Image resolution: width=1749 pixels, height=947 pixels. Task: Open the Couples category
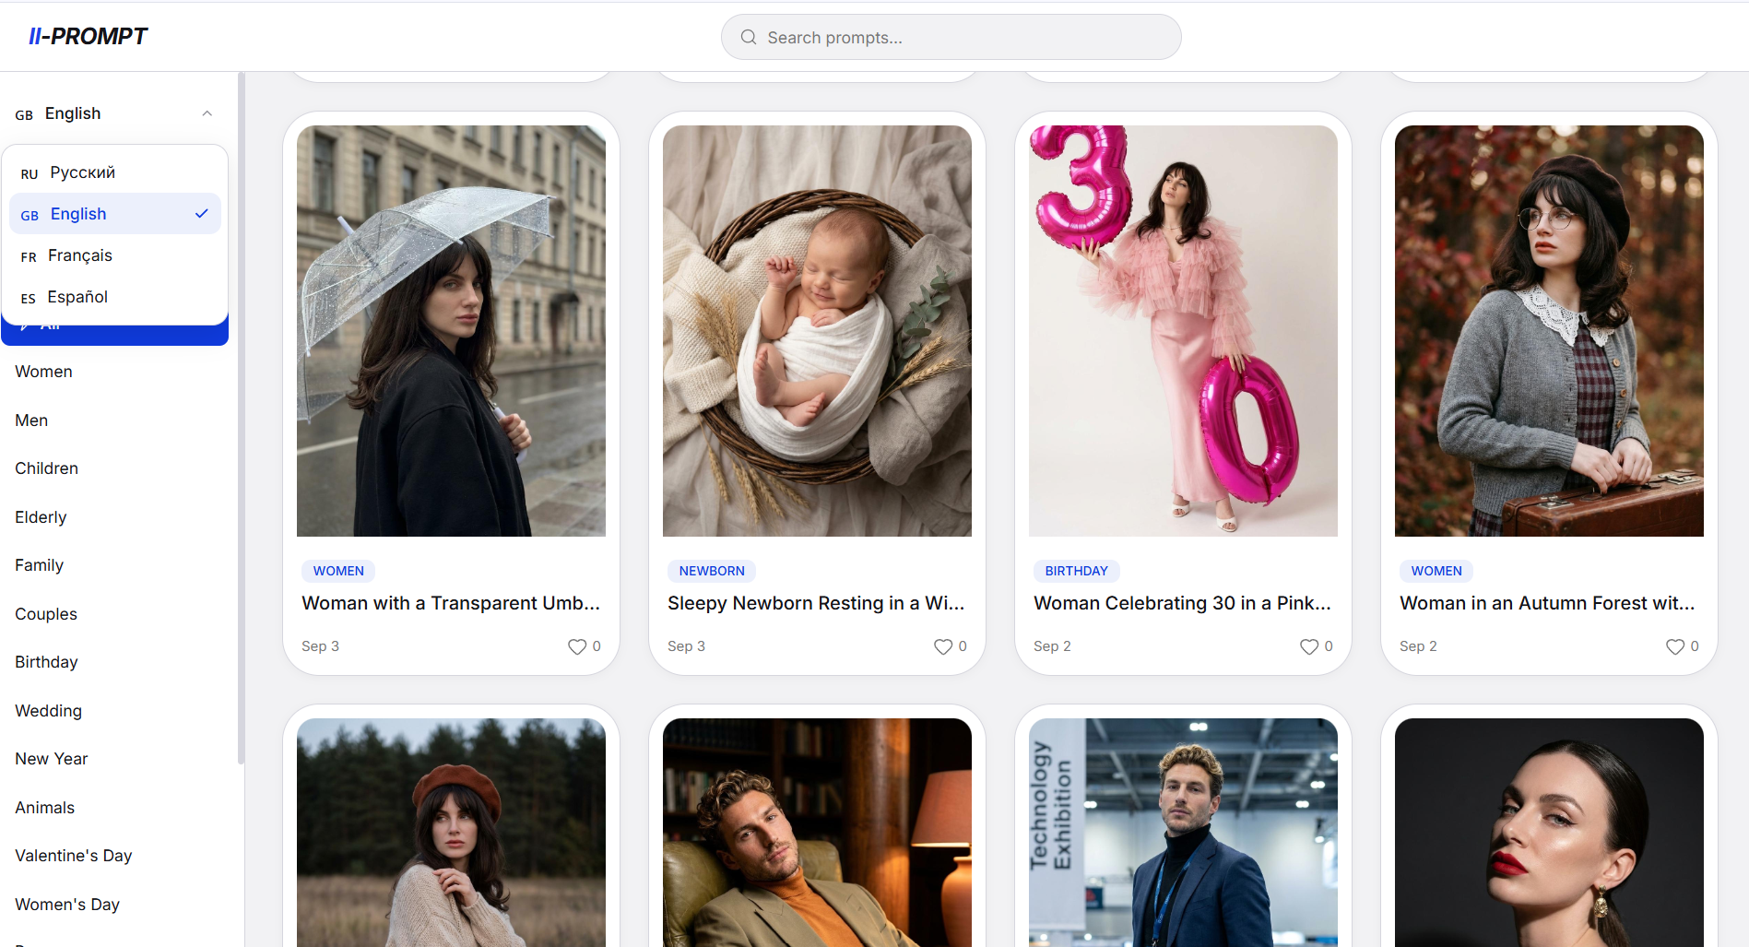(x=46, y=614)
